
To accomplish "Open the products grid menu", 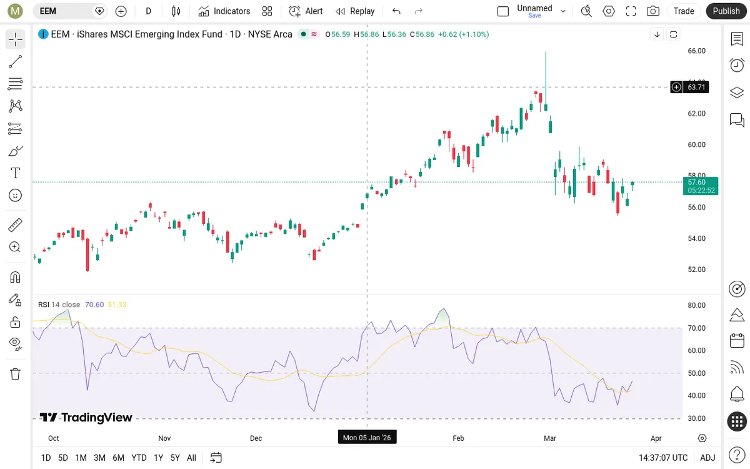I will 737,421.
